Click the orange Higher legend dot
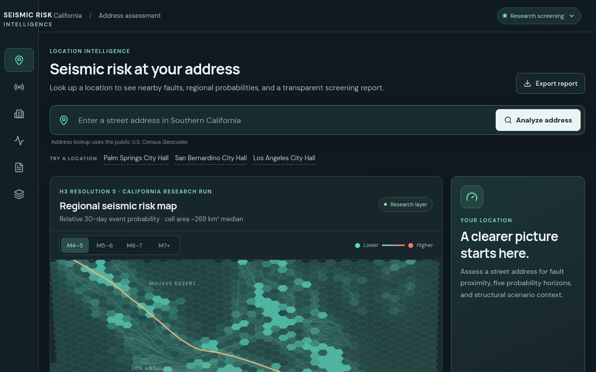Screen dimensions: 596x372 click(x=411, y=246)
